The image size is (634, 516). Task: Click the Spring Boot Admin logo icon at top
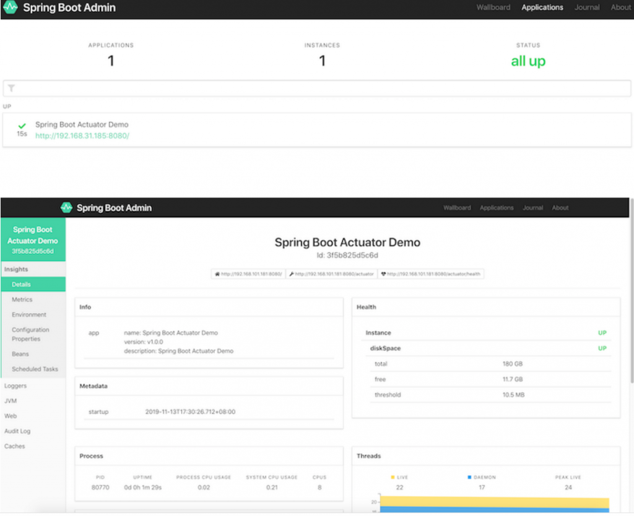[x=11, y=9]
